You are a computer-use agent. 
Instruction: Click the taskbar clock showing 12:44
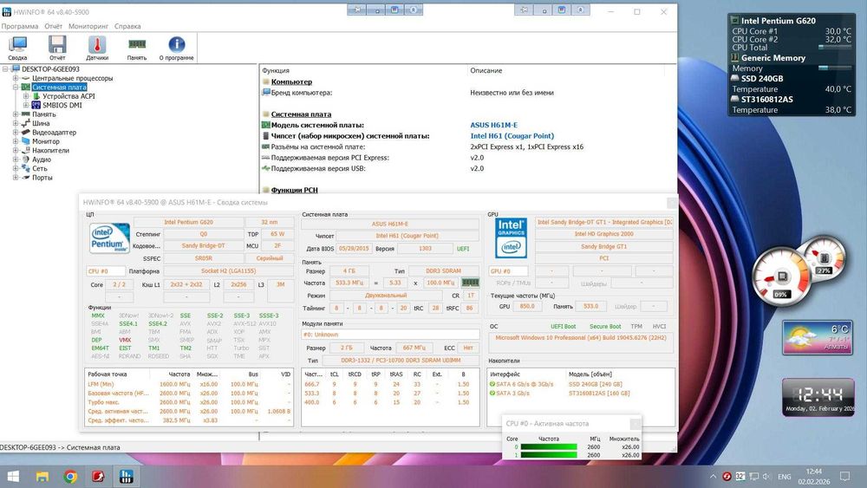[x=814, y=477]
